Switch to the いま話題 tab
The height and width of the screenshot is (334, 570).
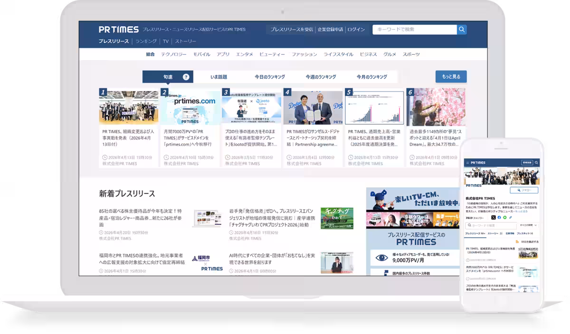pyautogui.click(x=219, y=77)
